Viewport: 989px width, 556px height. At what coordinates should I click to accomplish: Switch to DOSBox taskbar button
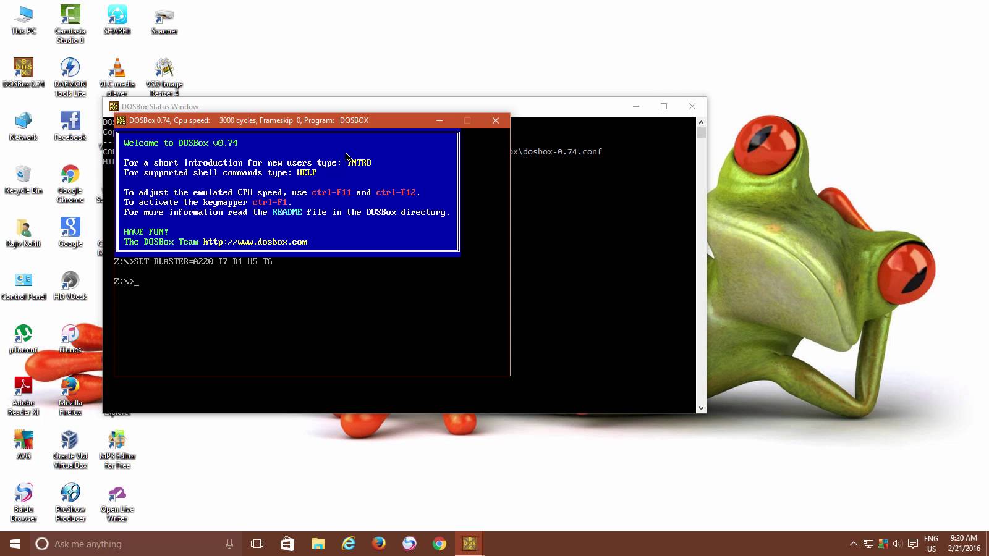coord(470,544)
